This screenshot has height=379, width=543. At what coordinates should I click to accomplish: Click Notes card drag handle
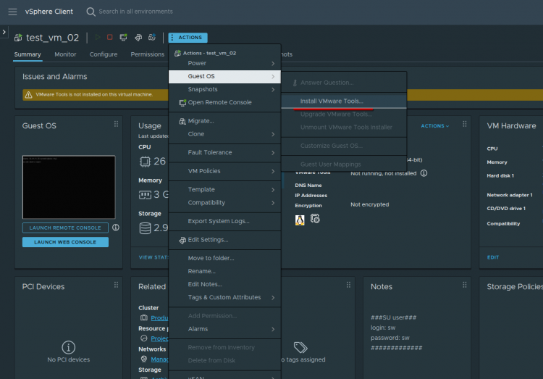click(x=464, y=285)
